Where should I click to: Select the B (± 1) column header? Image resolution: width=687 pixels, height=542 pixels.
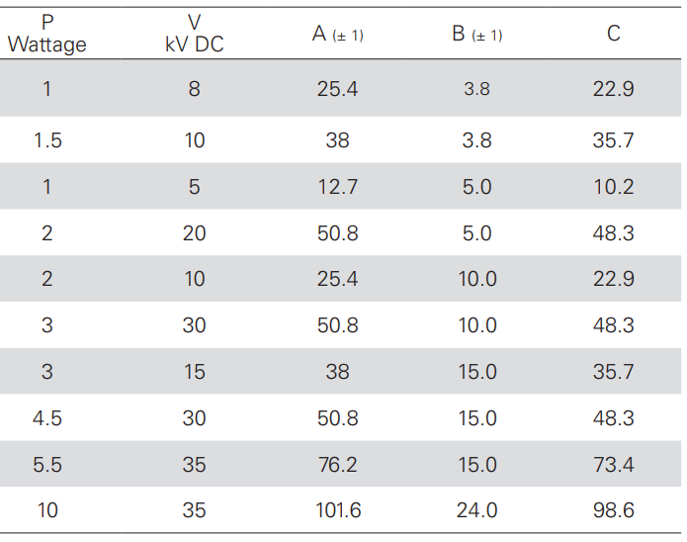point(476,34)
